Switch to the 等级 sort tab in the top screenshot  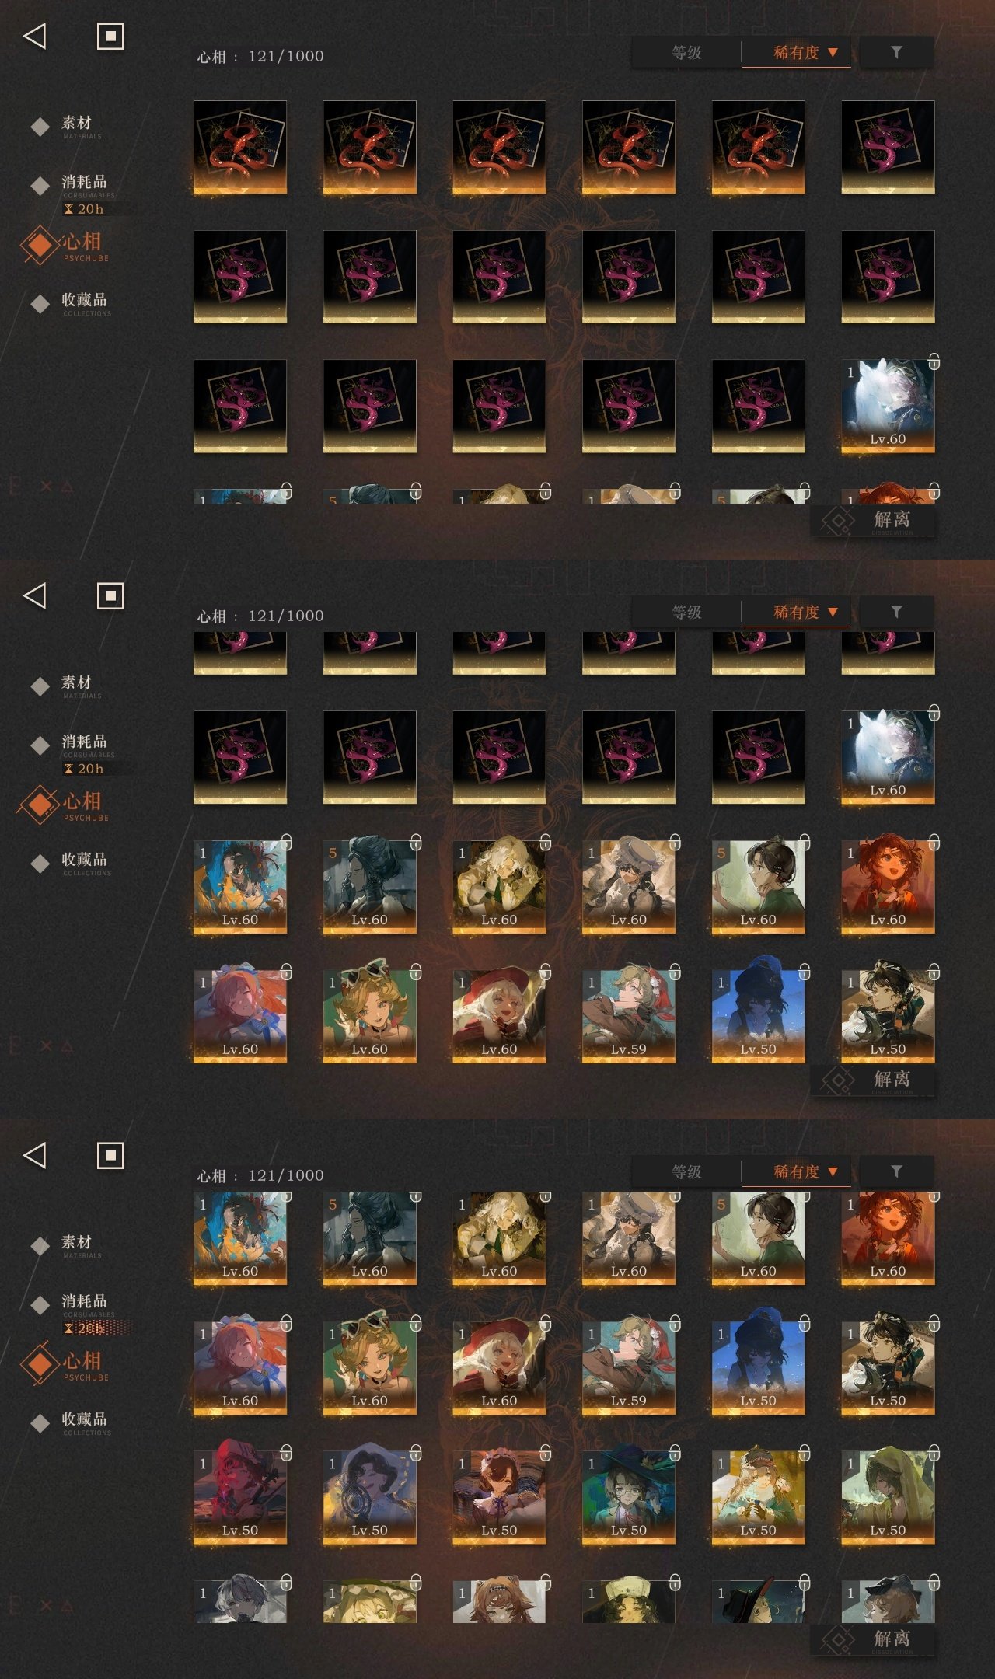pos(686,53)
